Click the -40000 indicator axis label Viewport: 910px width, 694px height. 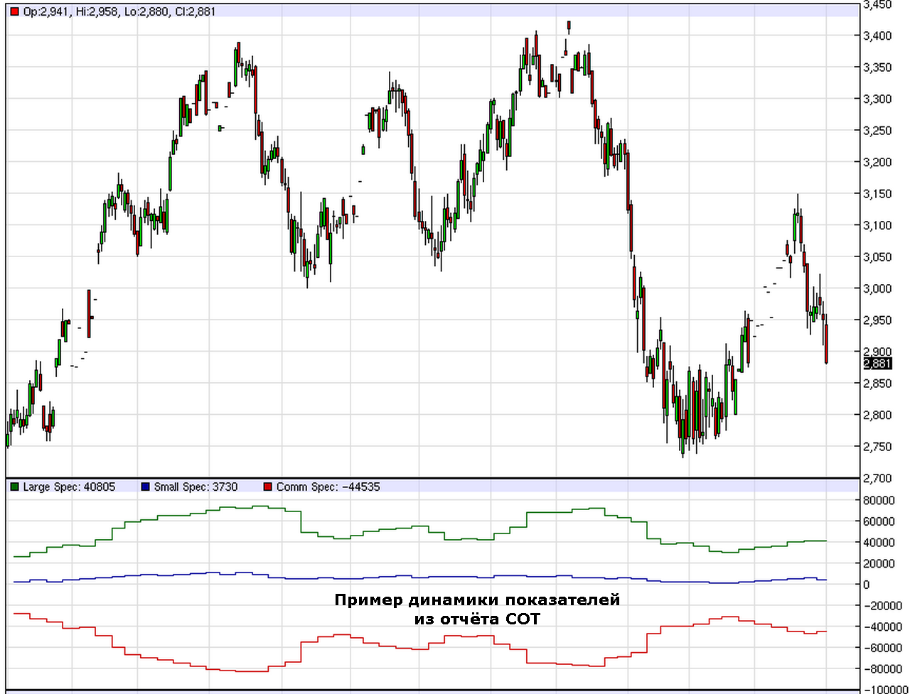(x=884, y=627)
